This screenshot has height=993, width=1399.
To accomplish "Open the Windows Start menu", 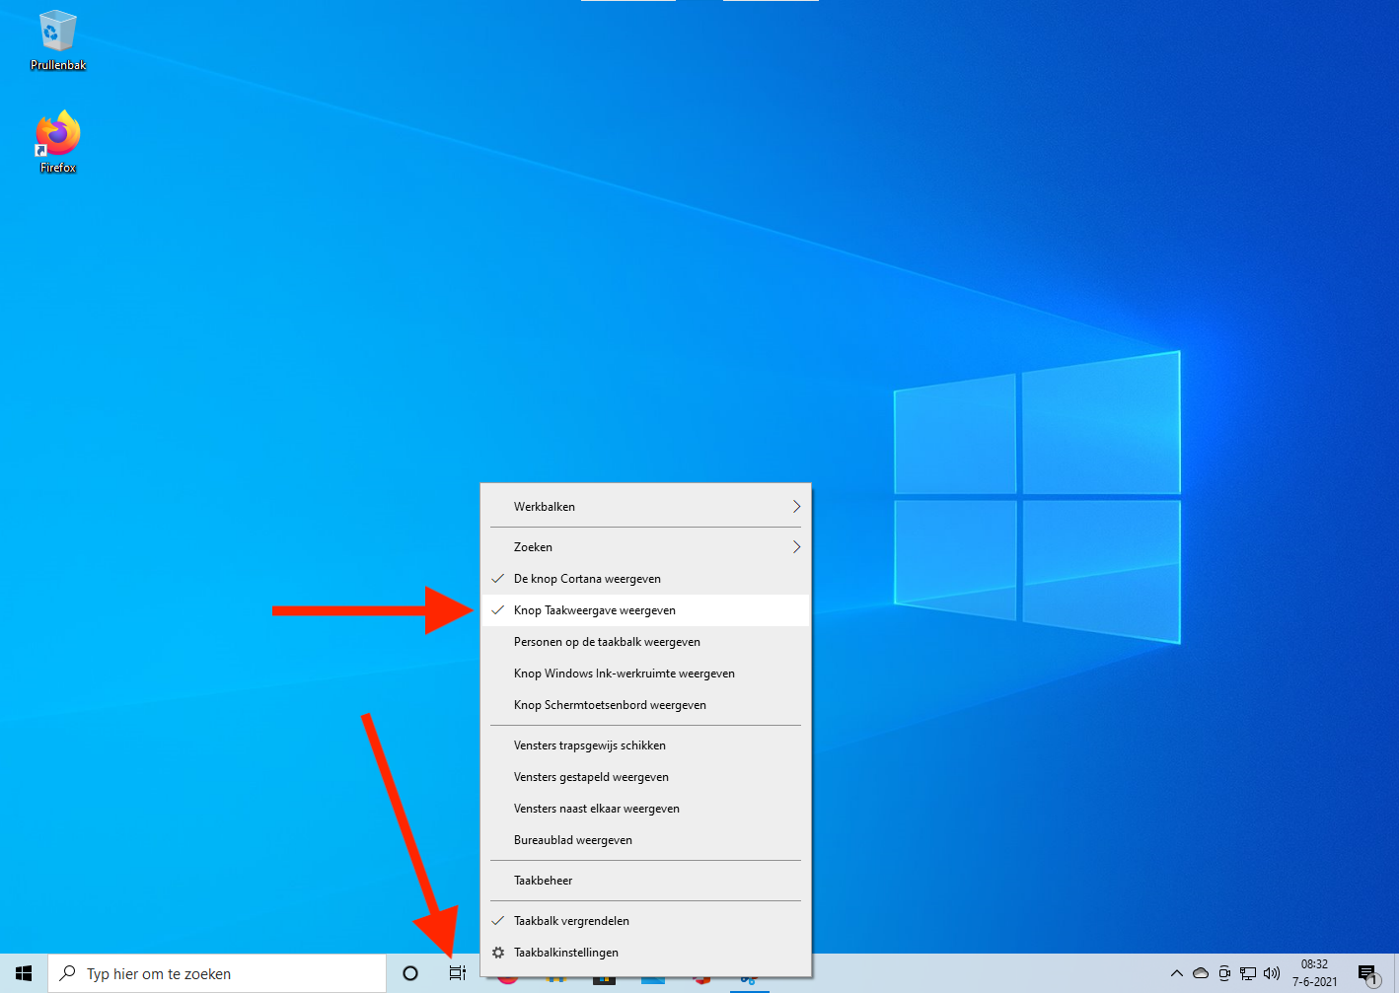I will (x=24, y=973).
